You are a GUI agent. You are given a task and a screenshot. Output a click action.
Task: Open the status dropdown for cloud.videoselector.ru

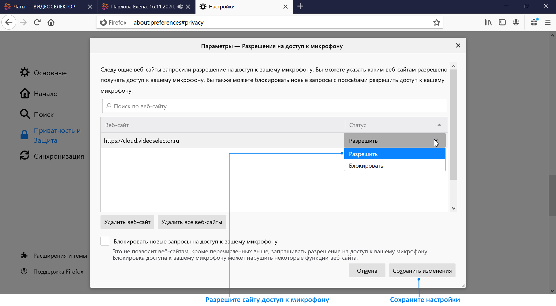tap(395, 141)
